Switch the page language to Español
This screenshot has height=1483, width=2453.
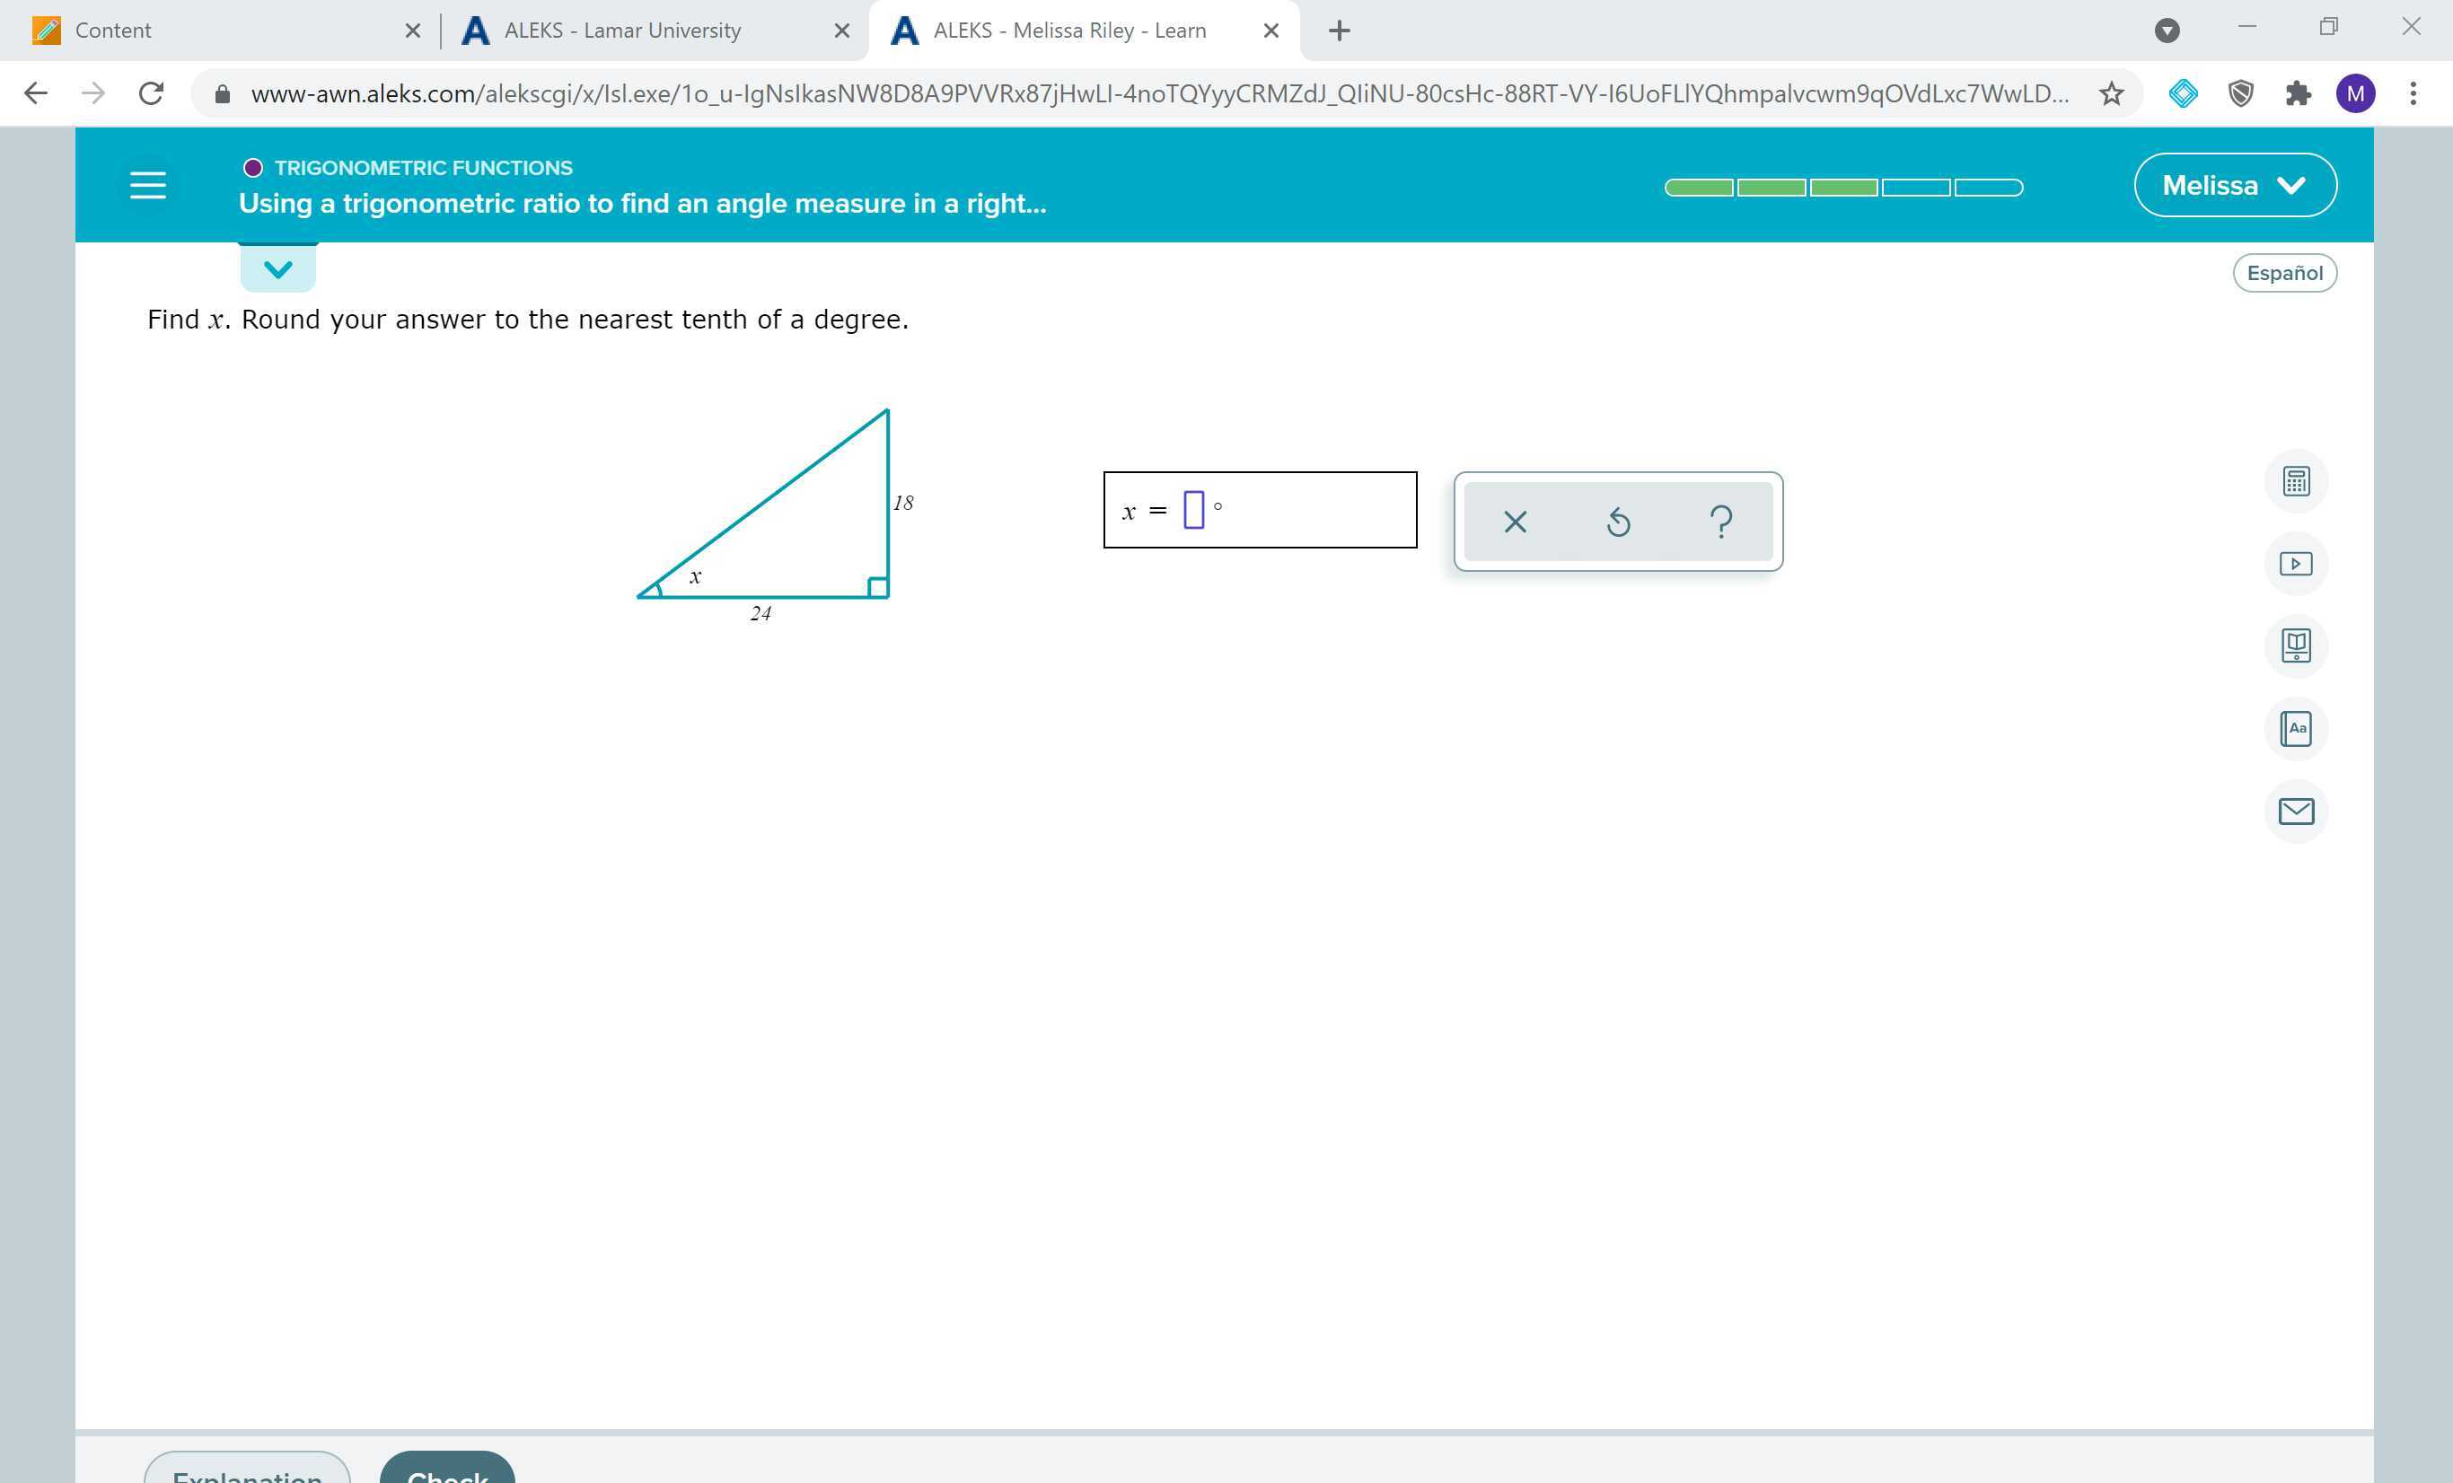[2285, 272]
